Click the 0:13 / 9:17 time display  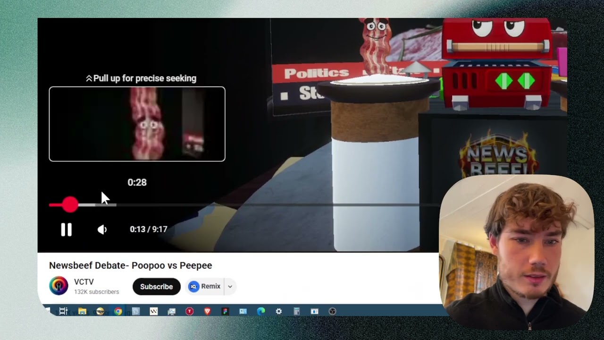point(148,229)
